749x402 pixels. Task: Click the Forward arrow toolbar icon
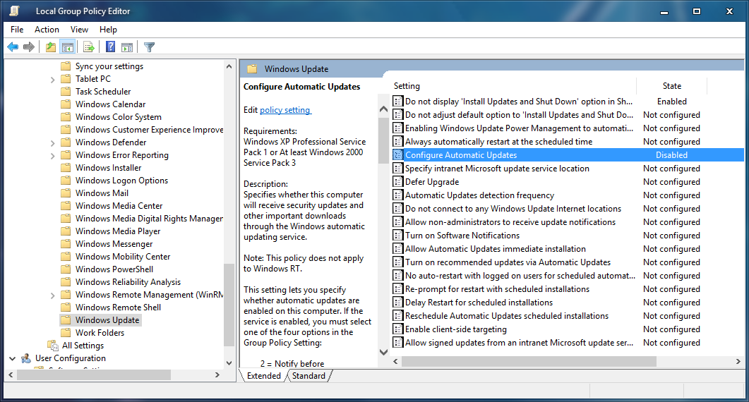29,47
